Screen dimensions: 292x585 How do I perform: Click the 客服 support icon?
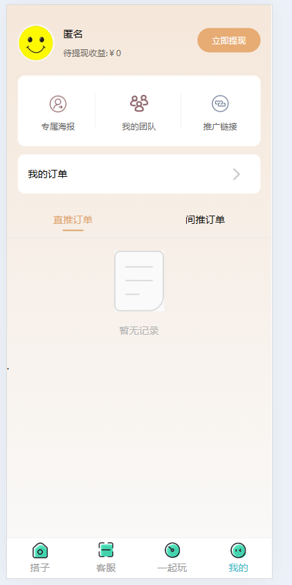pos(106,550)
